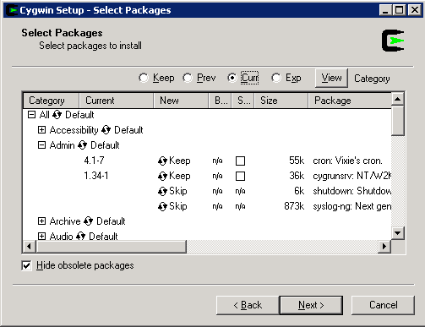Click the shutdown package description
The width and height of the screenshot is (425, 327).
coord(351,191)
